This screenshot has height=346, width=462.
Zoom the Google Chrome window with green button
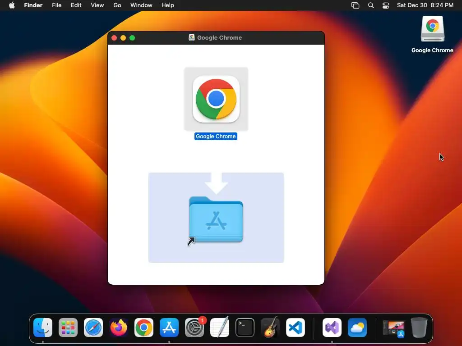[132, 38]
